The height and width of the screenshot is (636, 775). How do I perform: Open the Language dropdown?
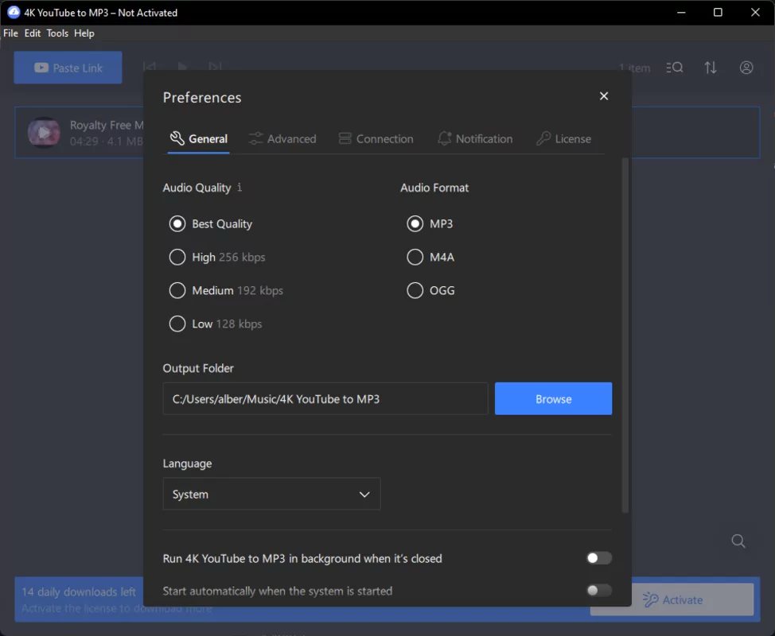271,494
